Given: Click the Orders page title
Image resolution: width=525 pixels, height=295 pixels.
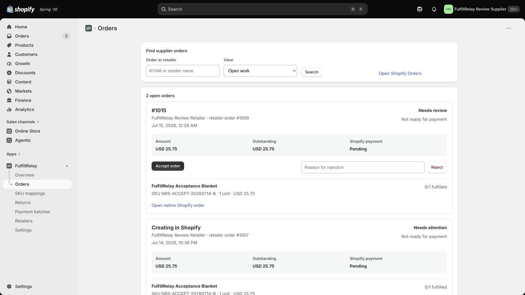Looking at the screenshot, I should [107, 28].
